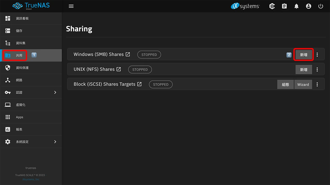The height and width of the screenshot is (185, 330).
Task: Open three-dot menu for Block (iSCSI) Shares
Action: click(x=317, y=84)
